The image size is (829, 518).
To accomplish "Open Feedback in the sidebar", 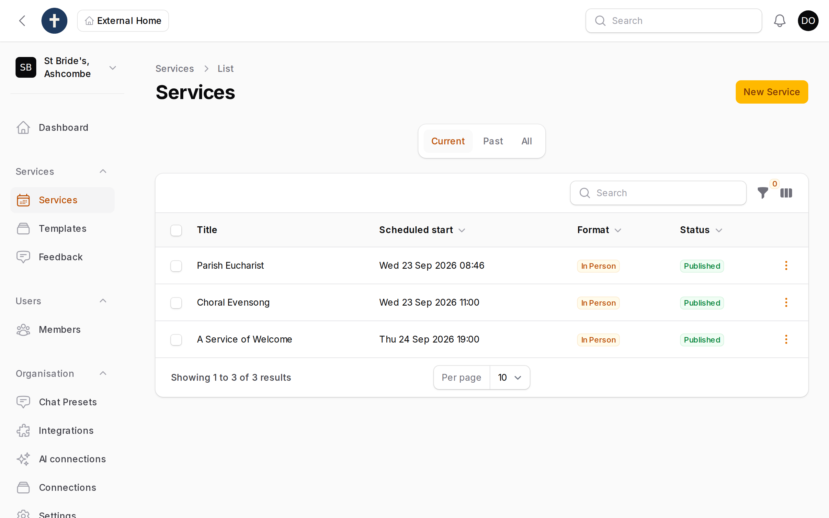I will pyautogui.click(x=62, y=257).
